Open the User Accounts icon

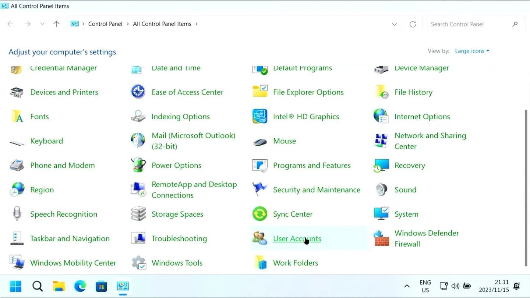tap(260, 238)
